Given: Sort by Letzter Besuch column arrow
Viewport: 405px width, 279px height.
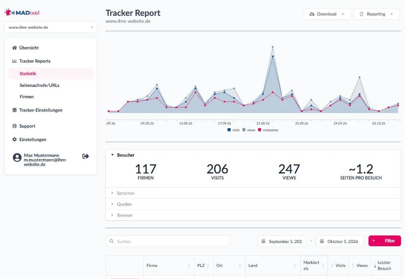Looking at the screenshot, I should (375, 266).
